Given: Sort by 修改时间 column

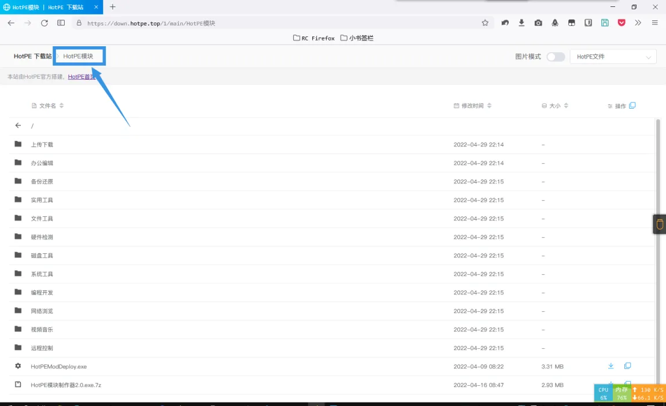Looking at the screenshot, I should (x=472, y=106).
